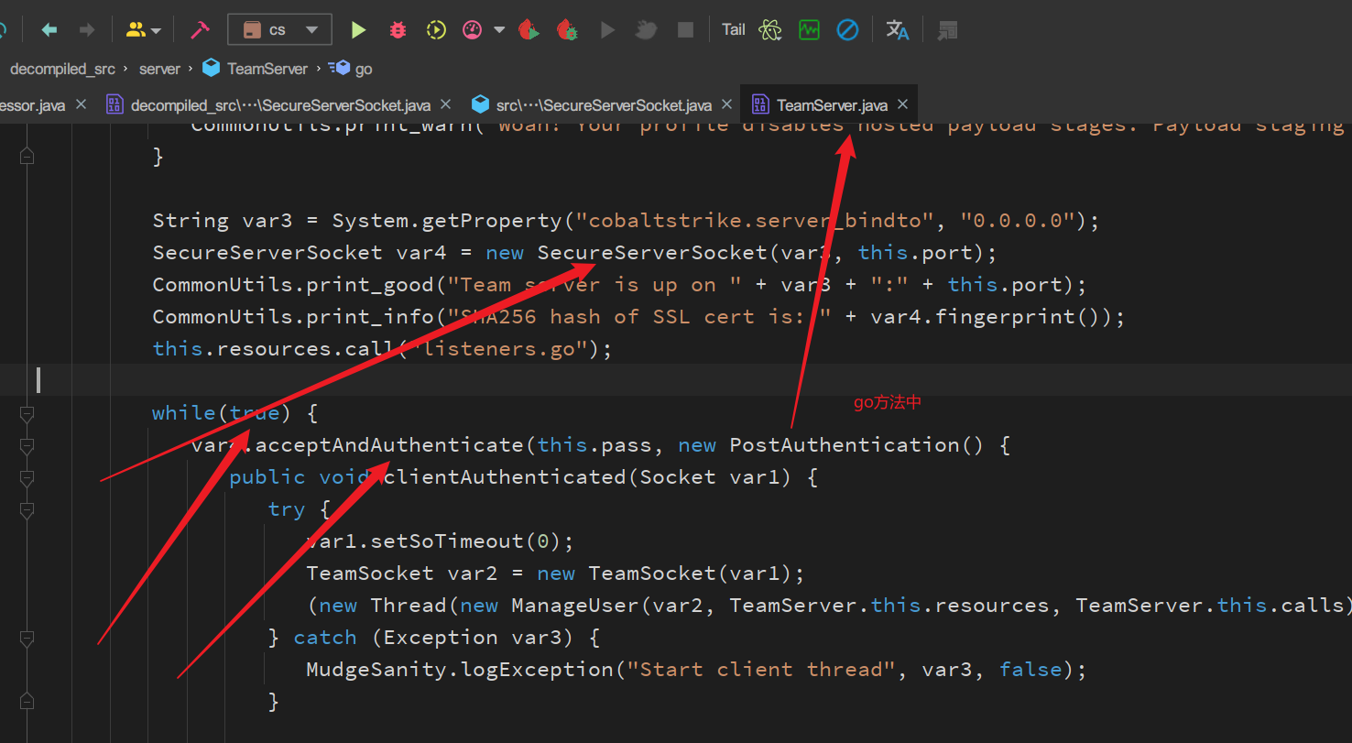Fold the catch block in gutter
This screenshot has width=1352, height=743.
point(27,639)
